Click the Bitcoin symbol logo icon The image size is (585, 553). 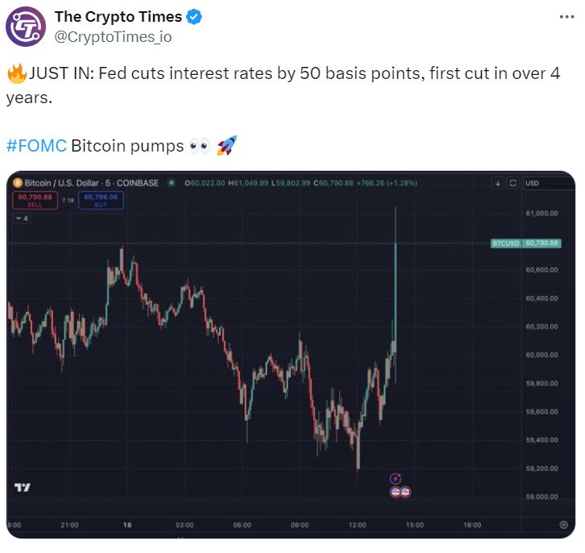[18, 183]
